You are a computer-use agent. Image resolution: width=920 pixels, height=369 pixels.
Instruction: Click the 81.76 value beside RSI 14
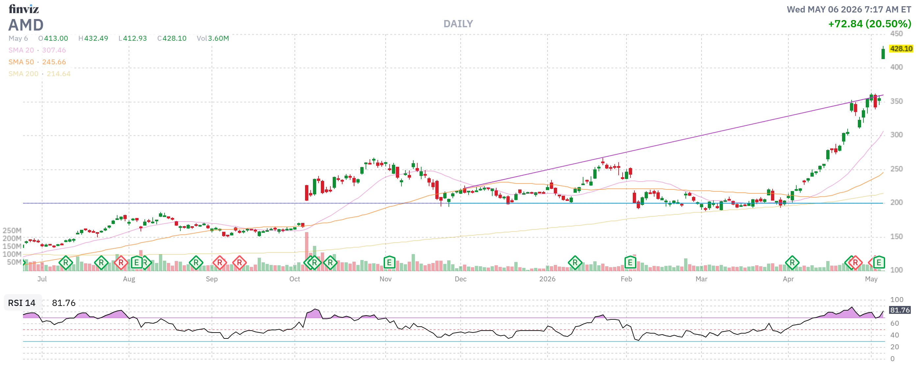(64, 303)
